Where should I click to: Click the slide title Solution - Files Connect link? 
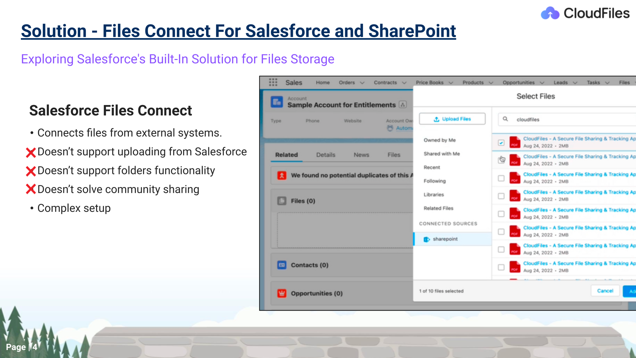point(238,31)
